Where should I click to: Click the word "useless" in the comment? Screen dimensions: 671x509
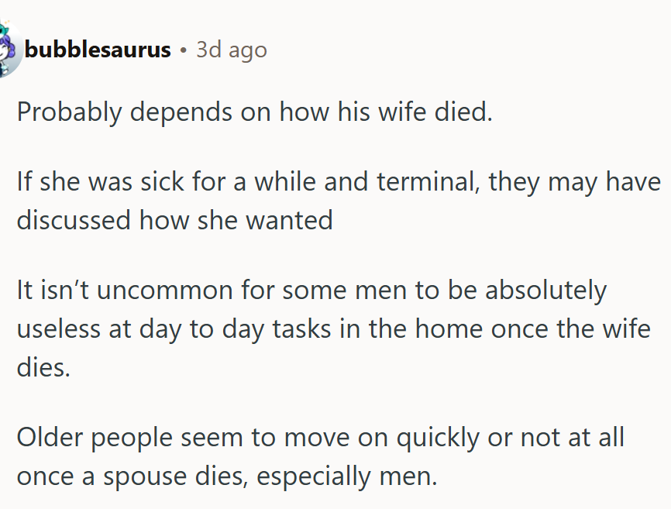tap(60, 328)
